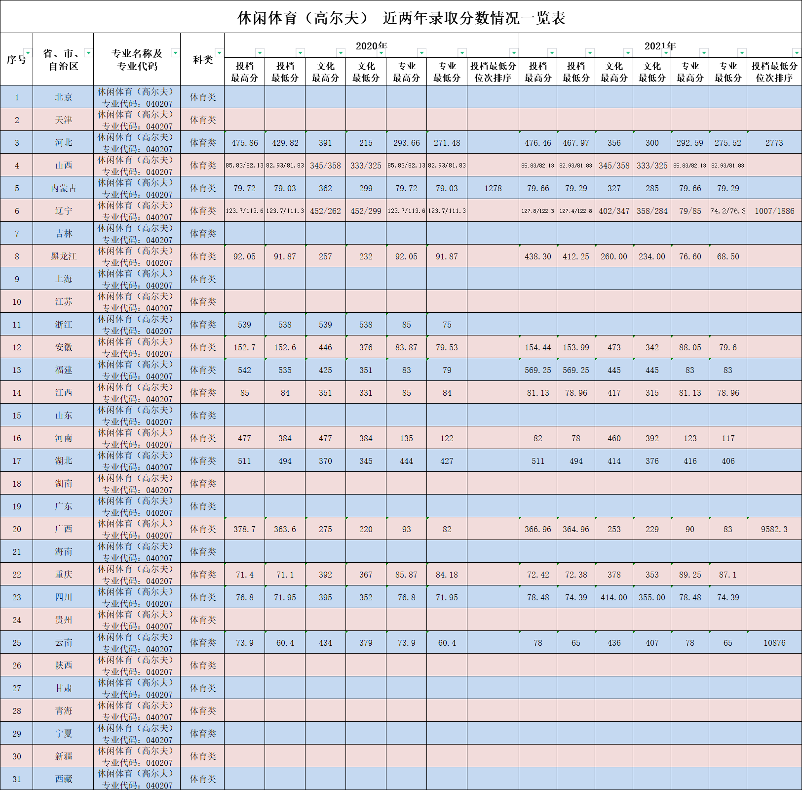The width and height of the screenshot is (802, 790).
Task: Open the 序号 column filter dropdown
Action: coord(28,53)
